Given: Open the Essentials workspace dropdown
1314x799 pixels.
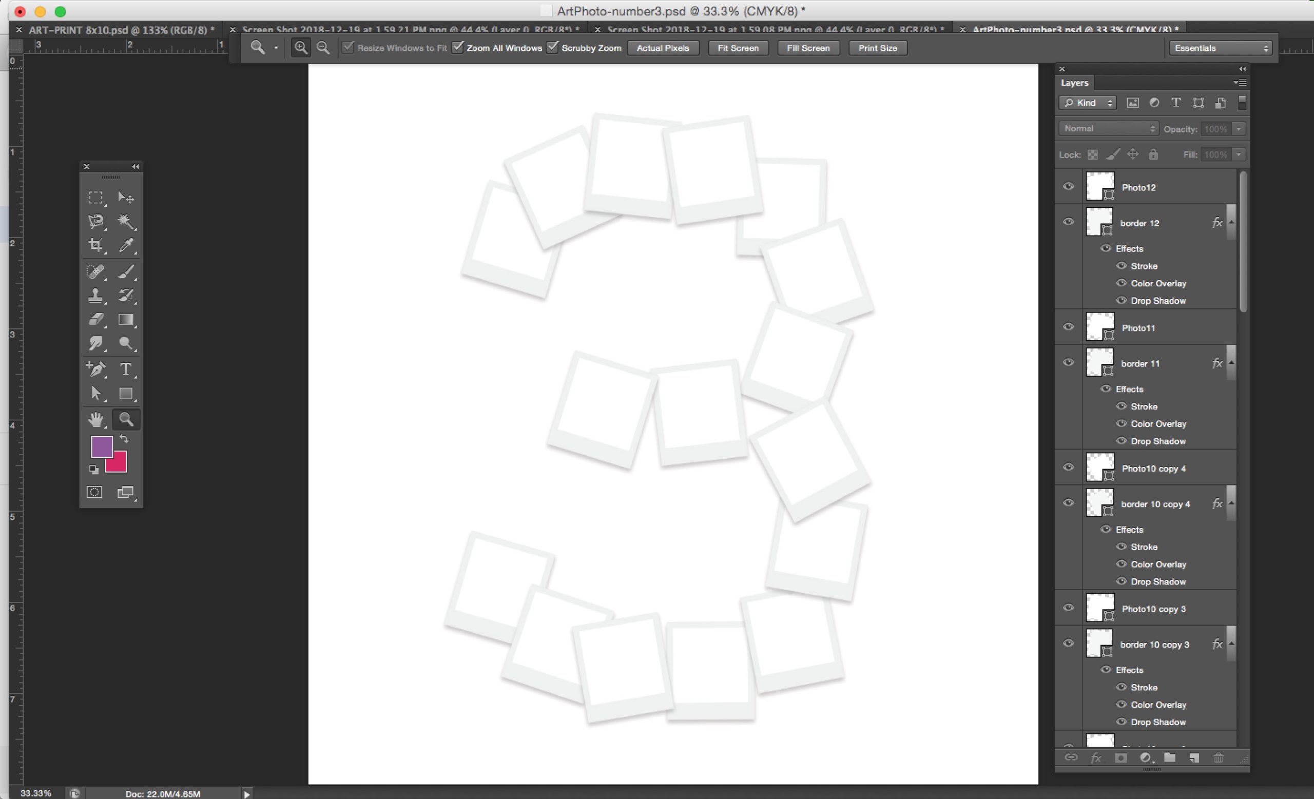Looking at the screenshot, I should tap(1221, 48).
